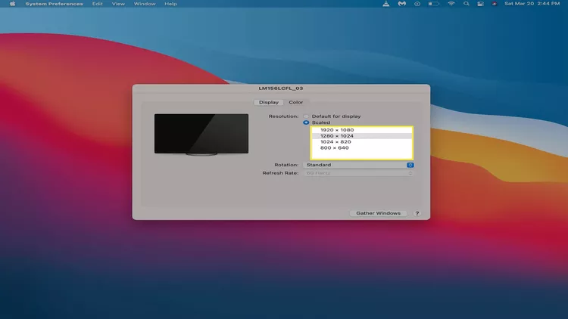Open the View menu

click(118, 4)
